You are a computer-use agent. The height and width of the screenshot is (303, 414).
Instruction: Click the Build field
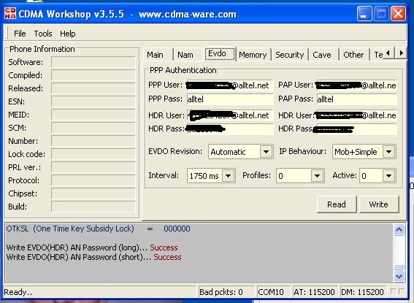click(x=93, y=207)
